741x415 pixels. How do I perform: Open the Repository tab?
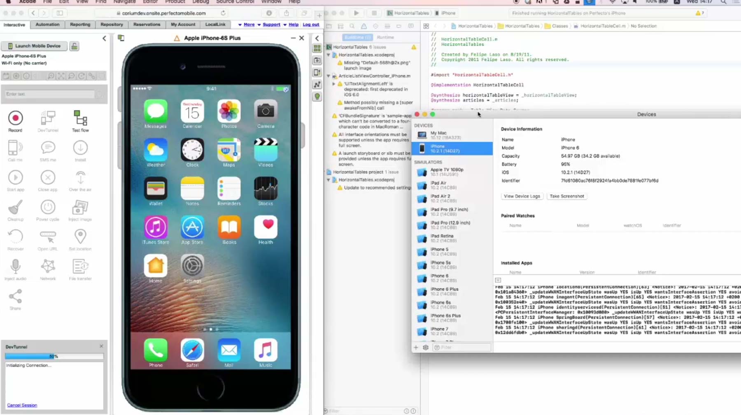112,25
